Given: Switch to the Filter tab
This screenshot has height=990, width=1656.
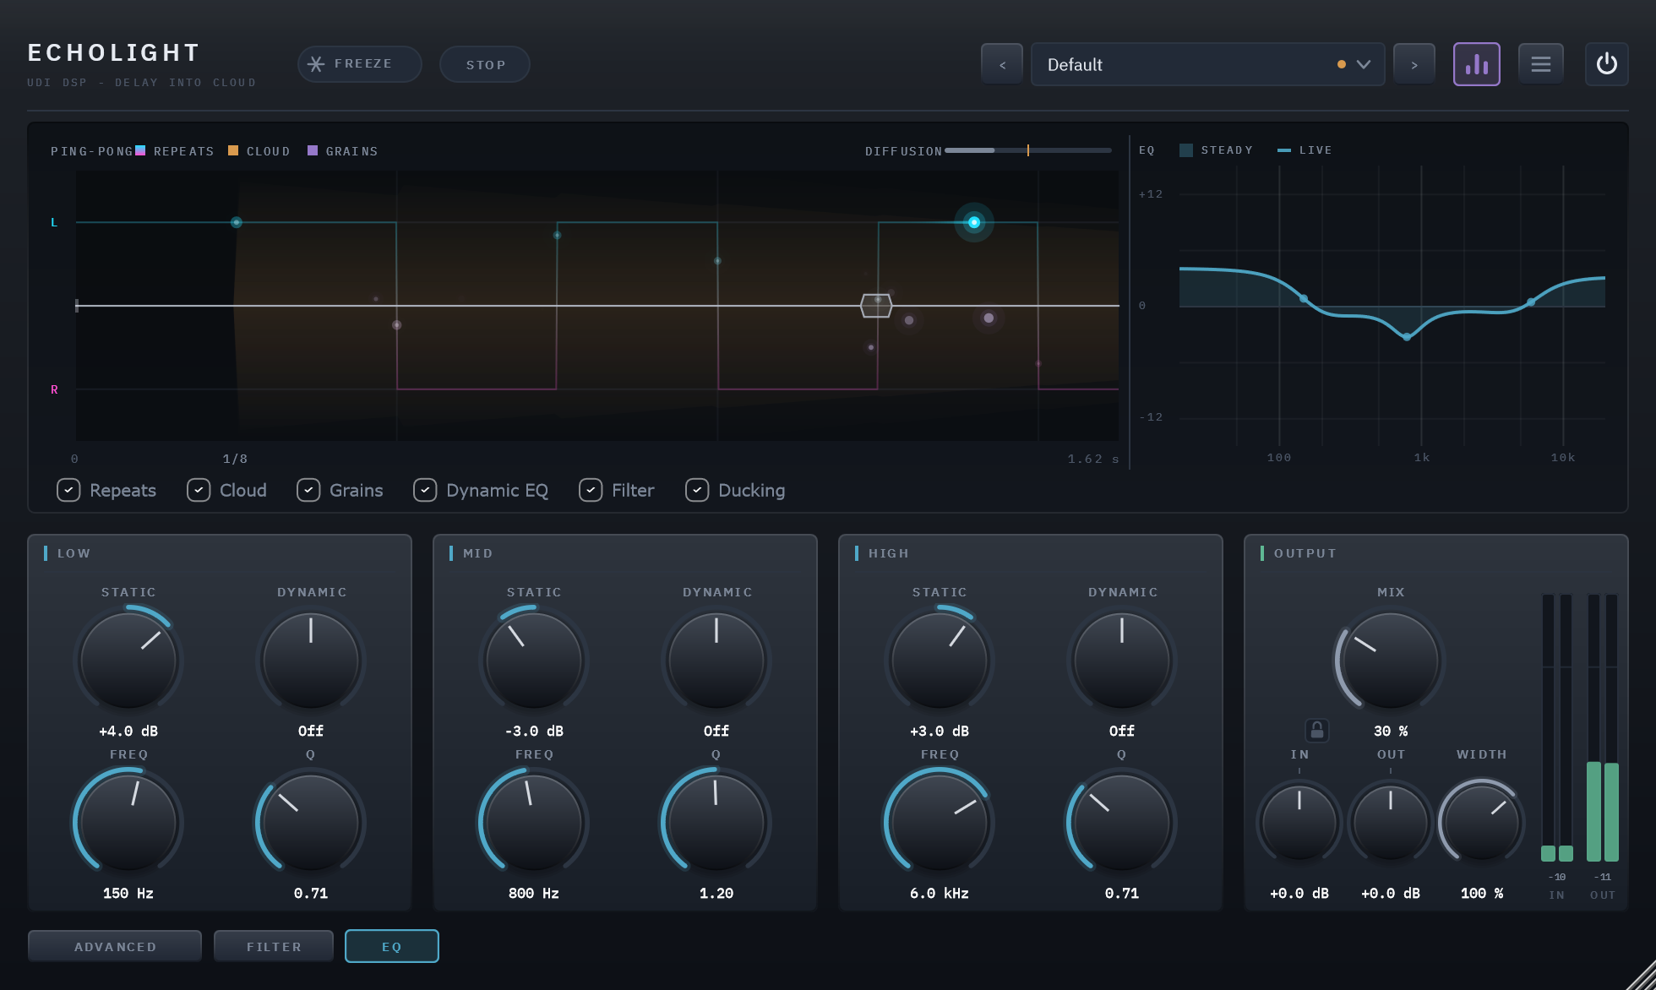Looking at the screenshot, I should pos(274,946).
